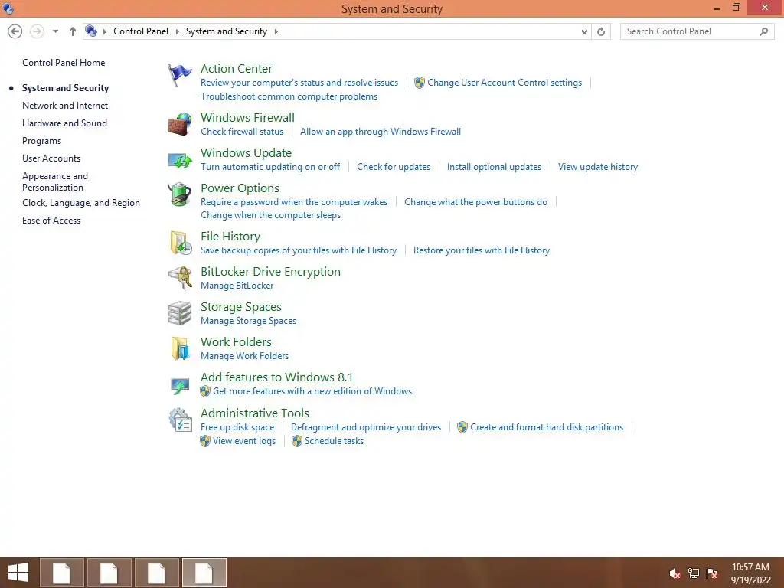Click Allow an app through Windows Firewall
This screenshot has width=784, height=588.
tap(381, 132)
